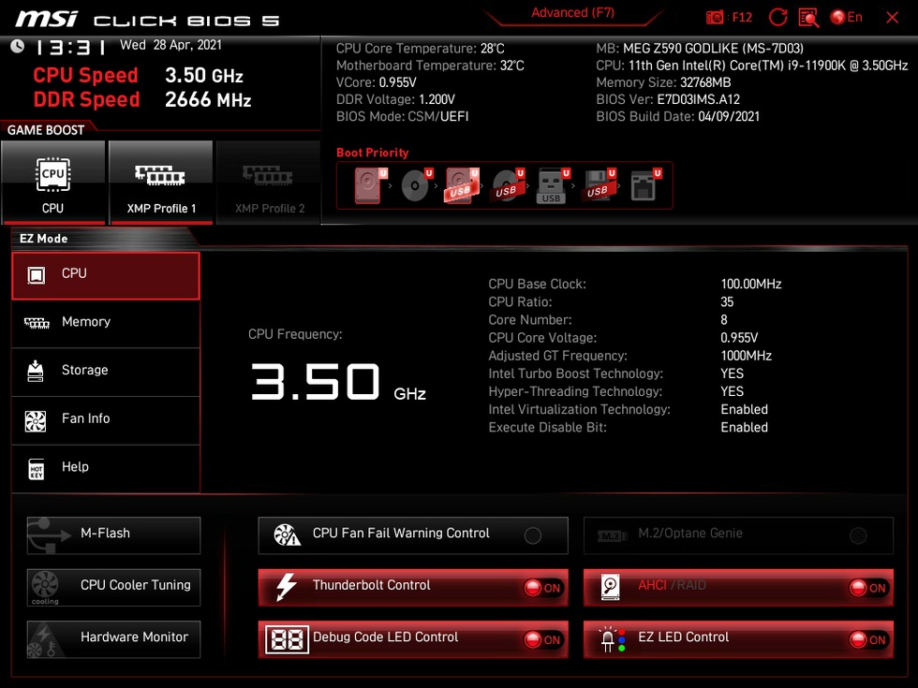Viewport: 918px width, 688px height.
Task: Turn off Thunderbolt Control toggle
Action: coord(542,588)
